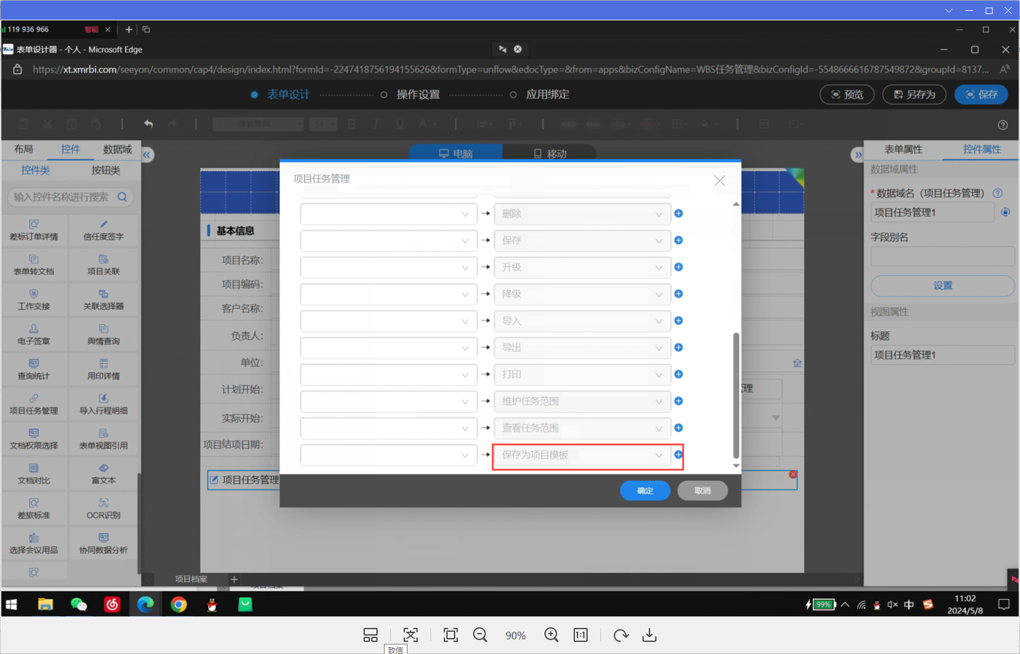Click the 1:1 actual size icon
1020x654 pixels.
coord(581,635)
